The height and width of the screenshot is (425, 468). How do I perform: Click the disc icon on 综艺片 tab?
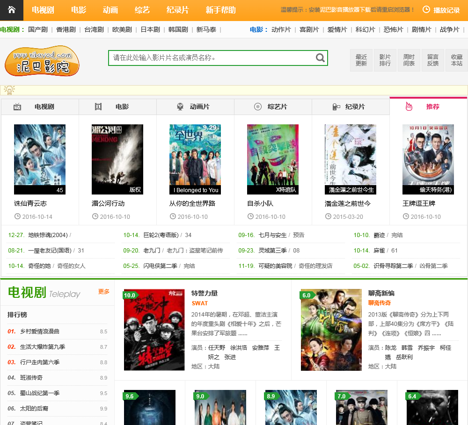coord(258,107)
